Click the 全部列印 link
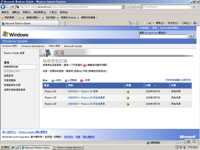The width and height of the screenshot is (200, 150). [186, 80]
